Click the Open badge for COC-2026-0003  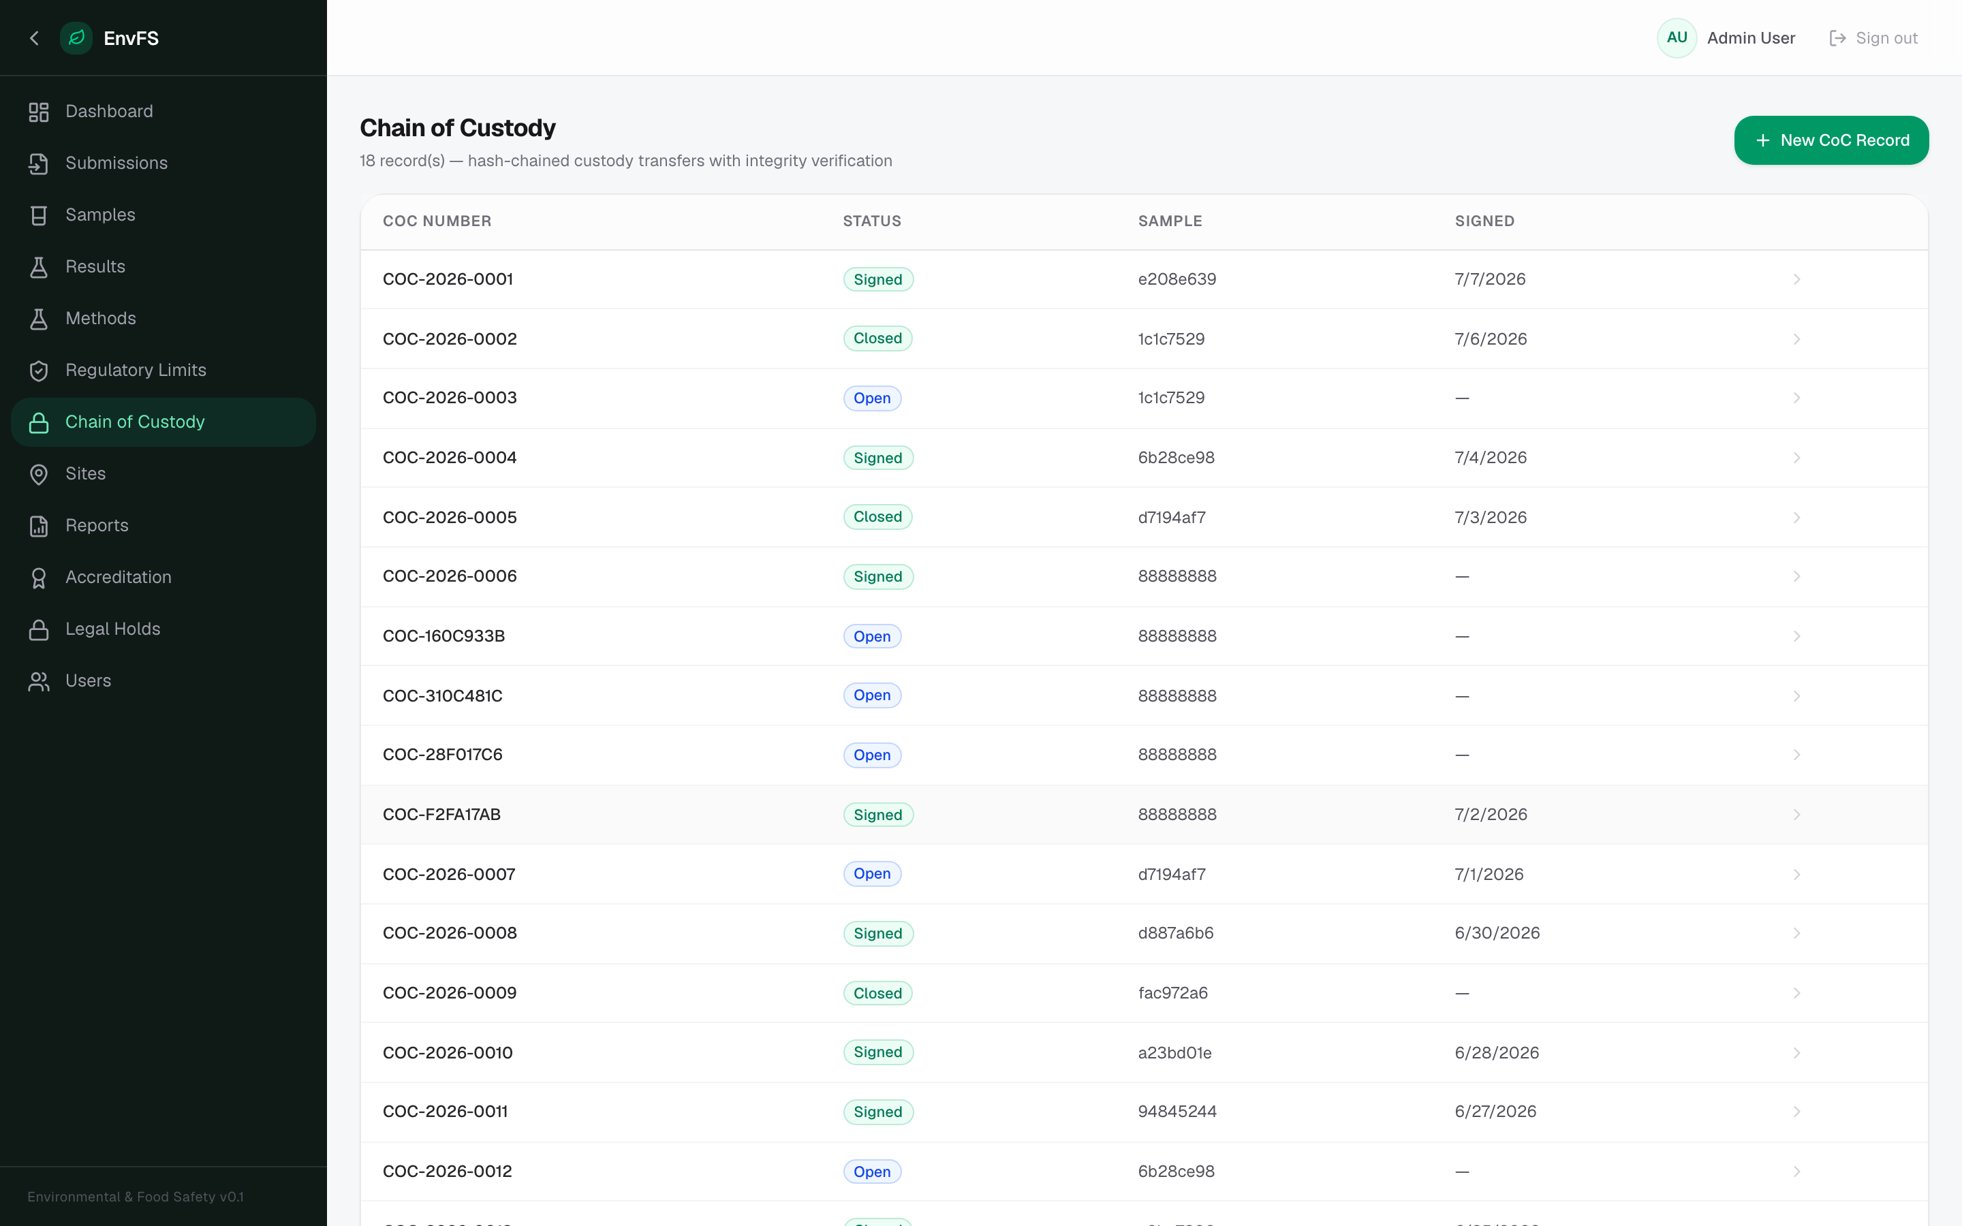(871, 398)
